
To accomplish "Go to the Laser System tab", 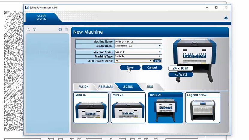I will (x=41, y=17).
